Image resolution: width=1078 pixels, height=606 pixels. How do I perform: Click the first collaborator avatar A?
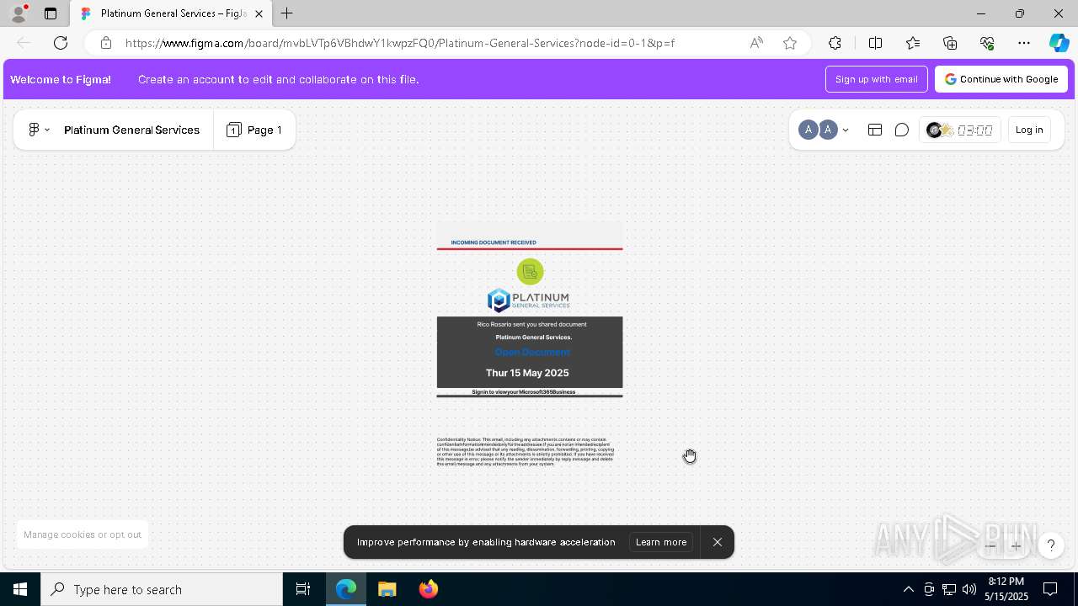(x=808, y=130)
